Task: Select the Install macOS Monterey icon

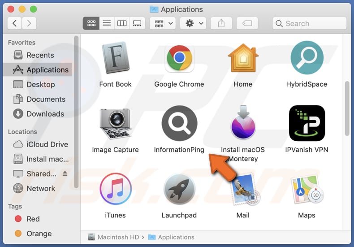Action: pyautogui.click(x=243, y=122)
